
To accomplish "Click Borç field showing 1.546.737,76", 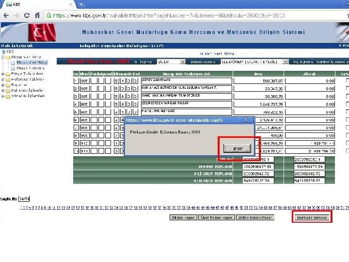I will (258, 104).
